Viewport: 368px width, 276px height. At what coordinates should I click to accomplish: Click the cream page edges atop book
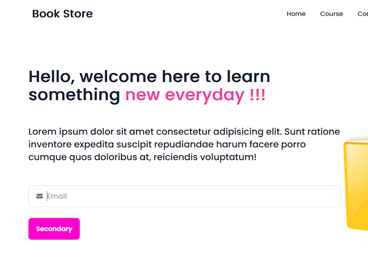[x=357, y=139]
